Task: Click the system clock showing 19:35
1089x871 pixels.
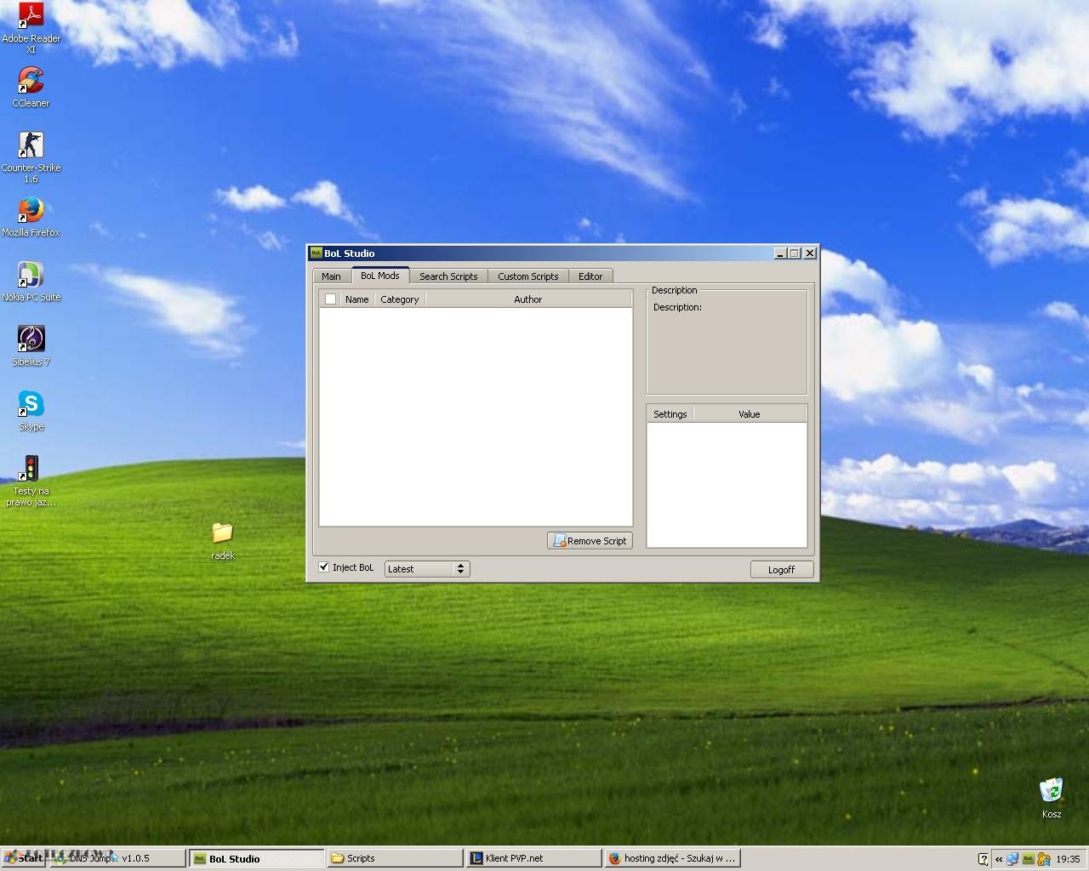Action: 1068,859
